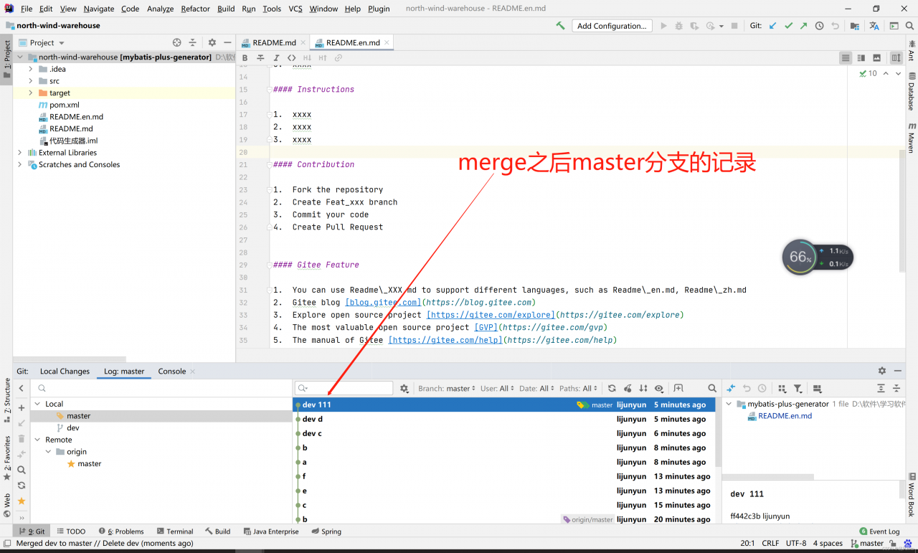The image size is (918, 553).
Task: Click the Build Project hammer icon
Action: 560,26
